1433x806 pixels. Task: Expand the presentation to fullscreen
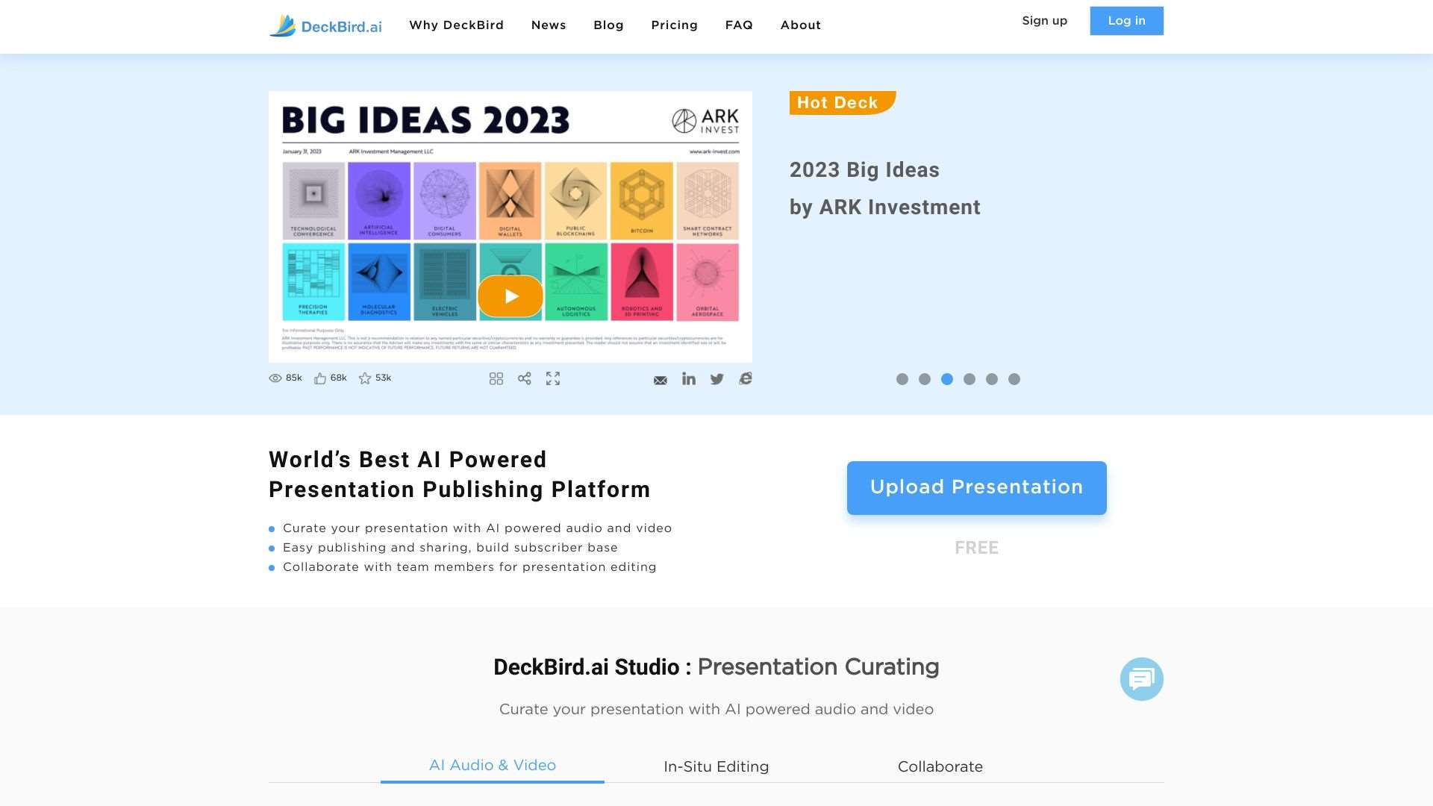click(x=553, y=378)
